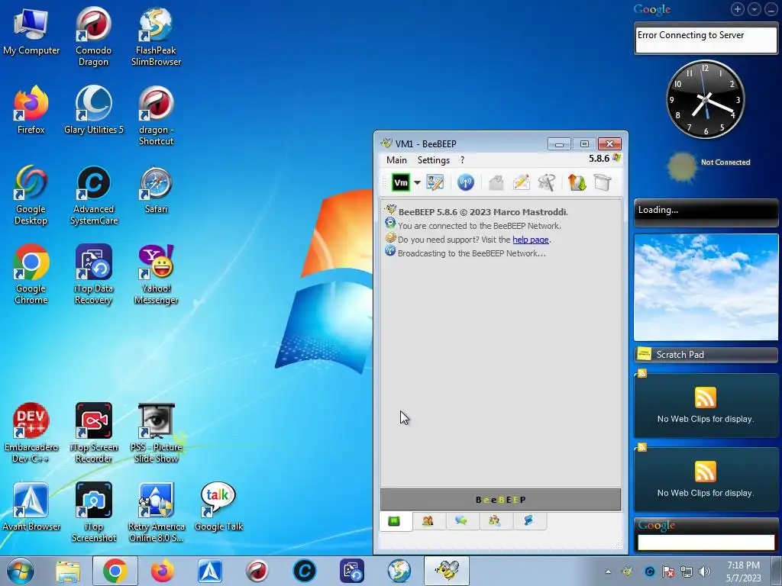Select the iTop Screenshot desktop icon
The height and width of the screenshot is (586, 782).
[x=94, y=512]
